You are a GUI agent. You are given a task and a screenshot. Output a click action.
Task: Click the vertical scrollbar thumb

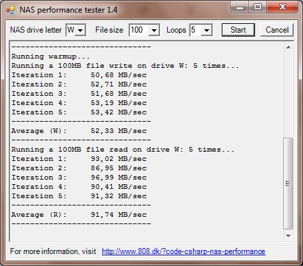[x=288, y=184]
